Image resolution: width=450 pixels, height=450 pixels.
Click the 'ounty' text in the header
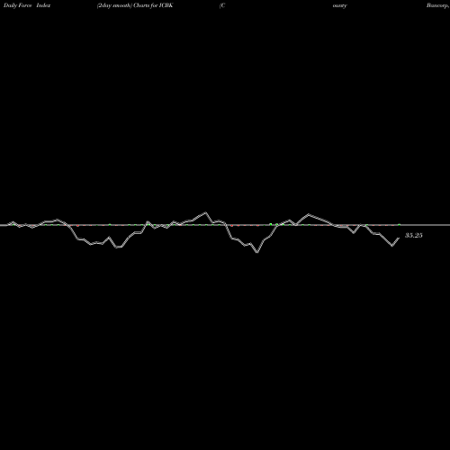(339, 5)
